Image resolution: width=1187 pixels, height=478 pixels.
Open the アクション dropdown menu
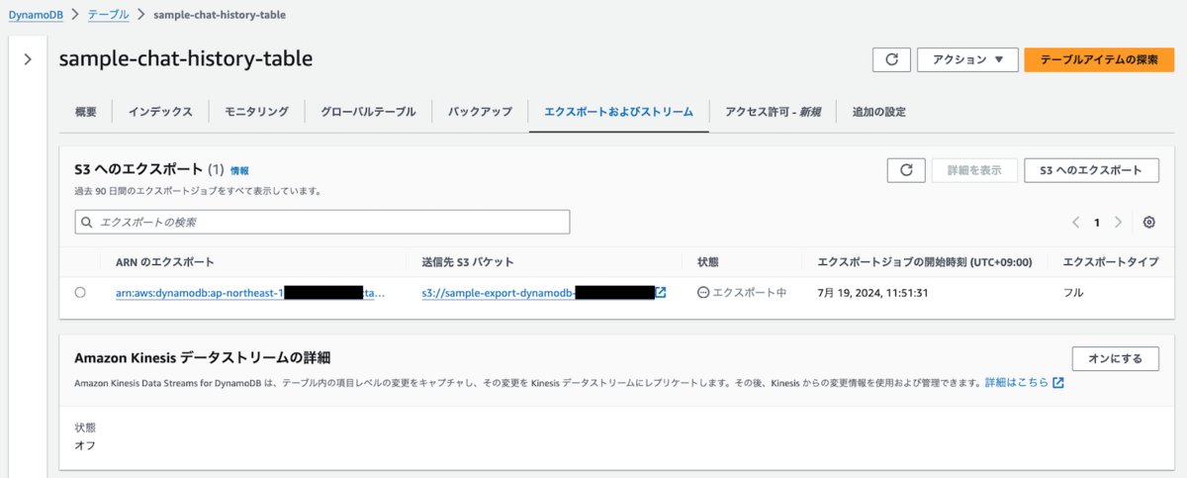967,59
